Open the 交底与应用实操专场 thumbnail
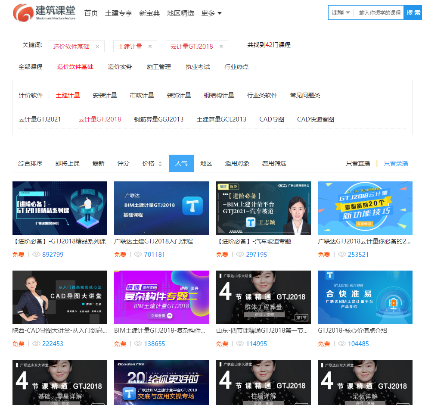This screenshot has height=405, width=422. 161,383
